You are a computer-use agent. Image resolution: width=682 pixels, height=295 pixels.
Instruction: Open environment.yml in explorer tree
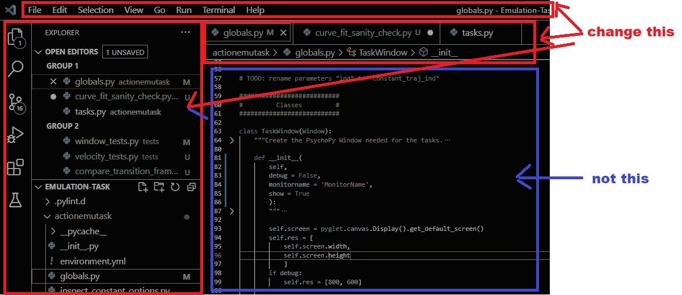click(x=93, y=262)
